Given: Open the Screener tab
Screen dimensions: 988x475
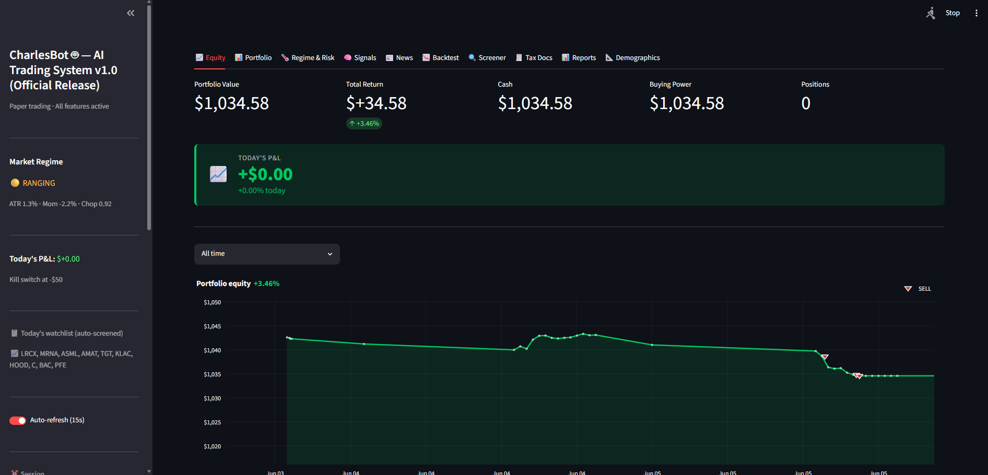Looking at the screenshot, I should [487, 57].
